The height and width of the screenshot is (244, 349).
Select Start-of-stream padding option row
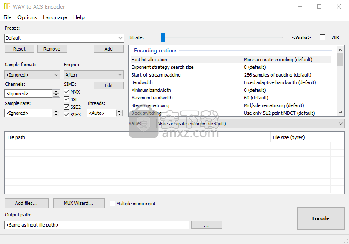pyautogui.click(x=231, y=75)
